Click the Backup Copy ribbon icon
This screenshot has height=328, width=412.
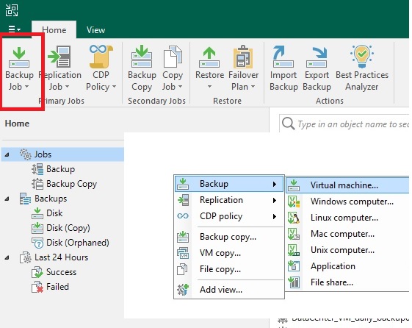(x=142, y=57)
